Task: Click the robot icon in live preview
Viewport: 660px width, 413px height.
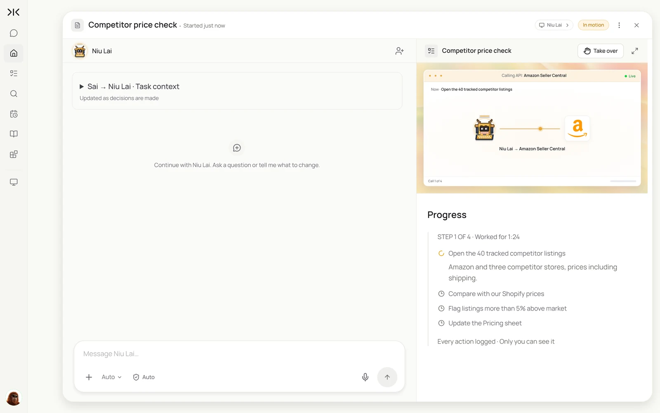Action: coord(484,128)
